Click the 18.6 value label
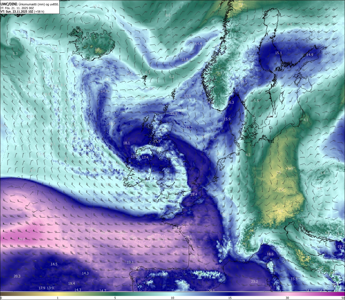This screenshot has width=345, height=300. tap(270, 254)
